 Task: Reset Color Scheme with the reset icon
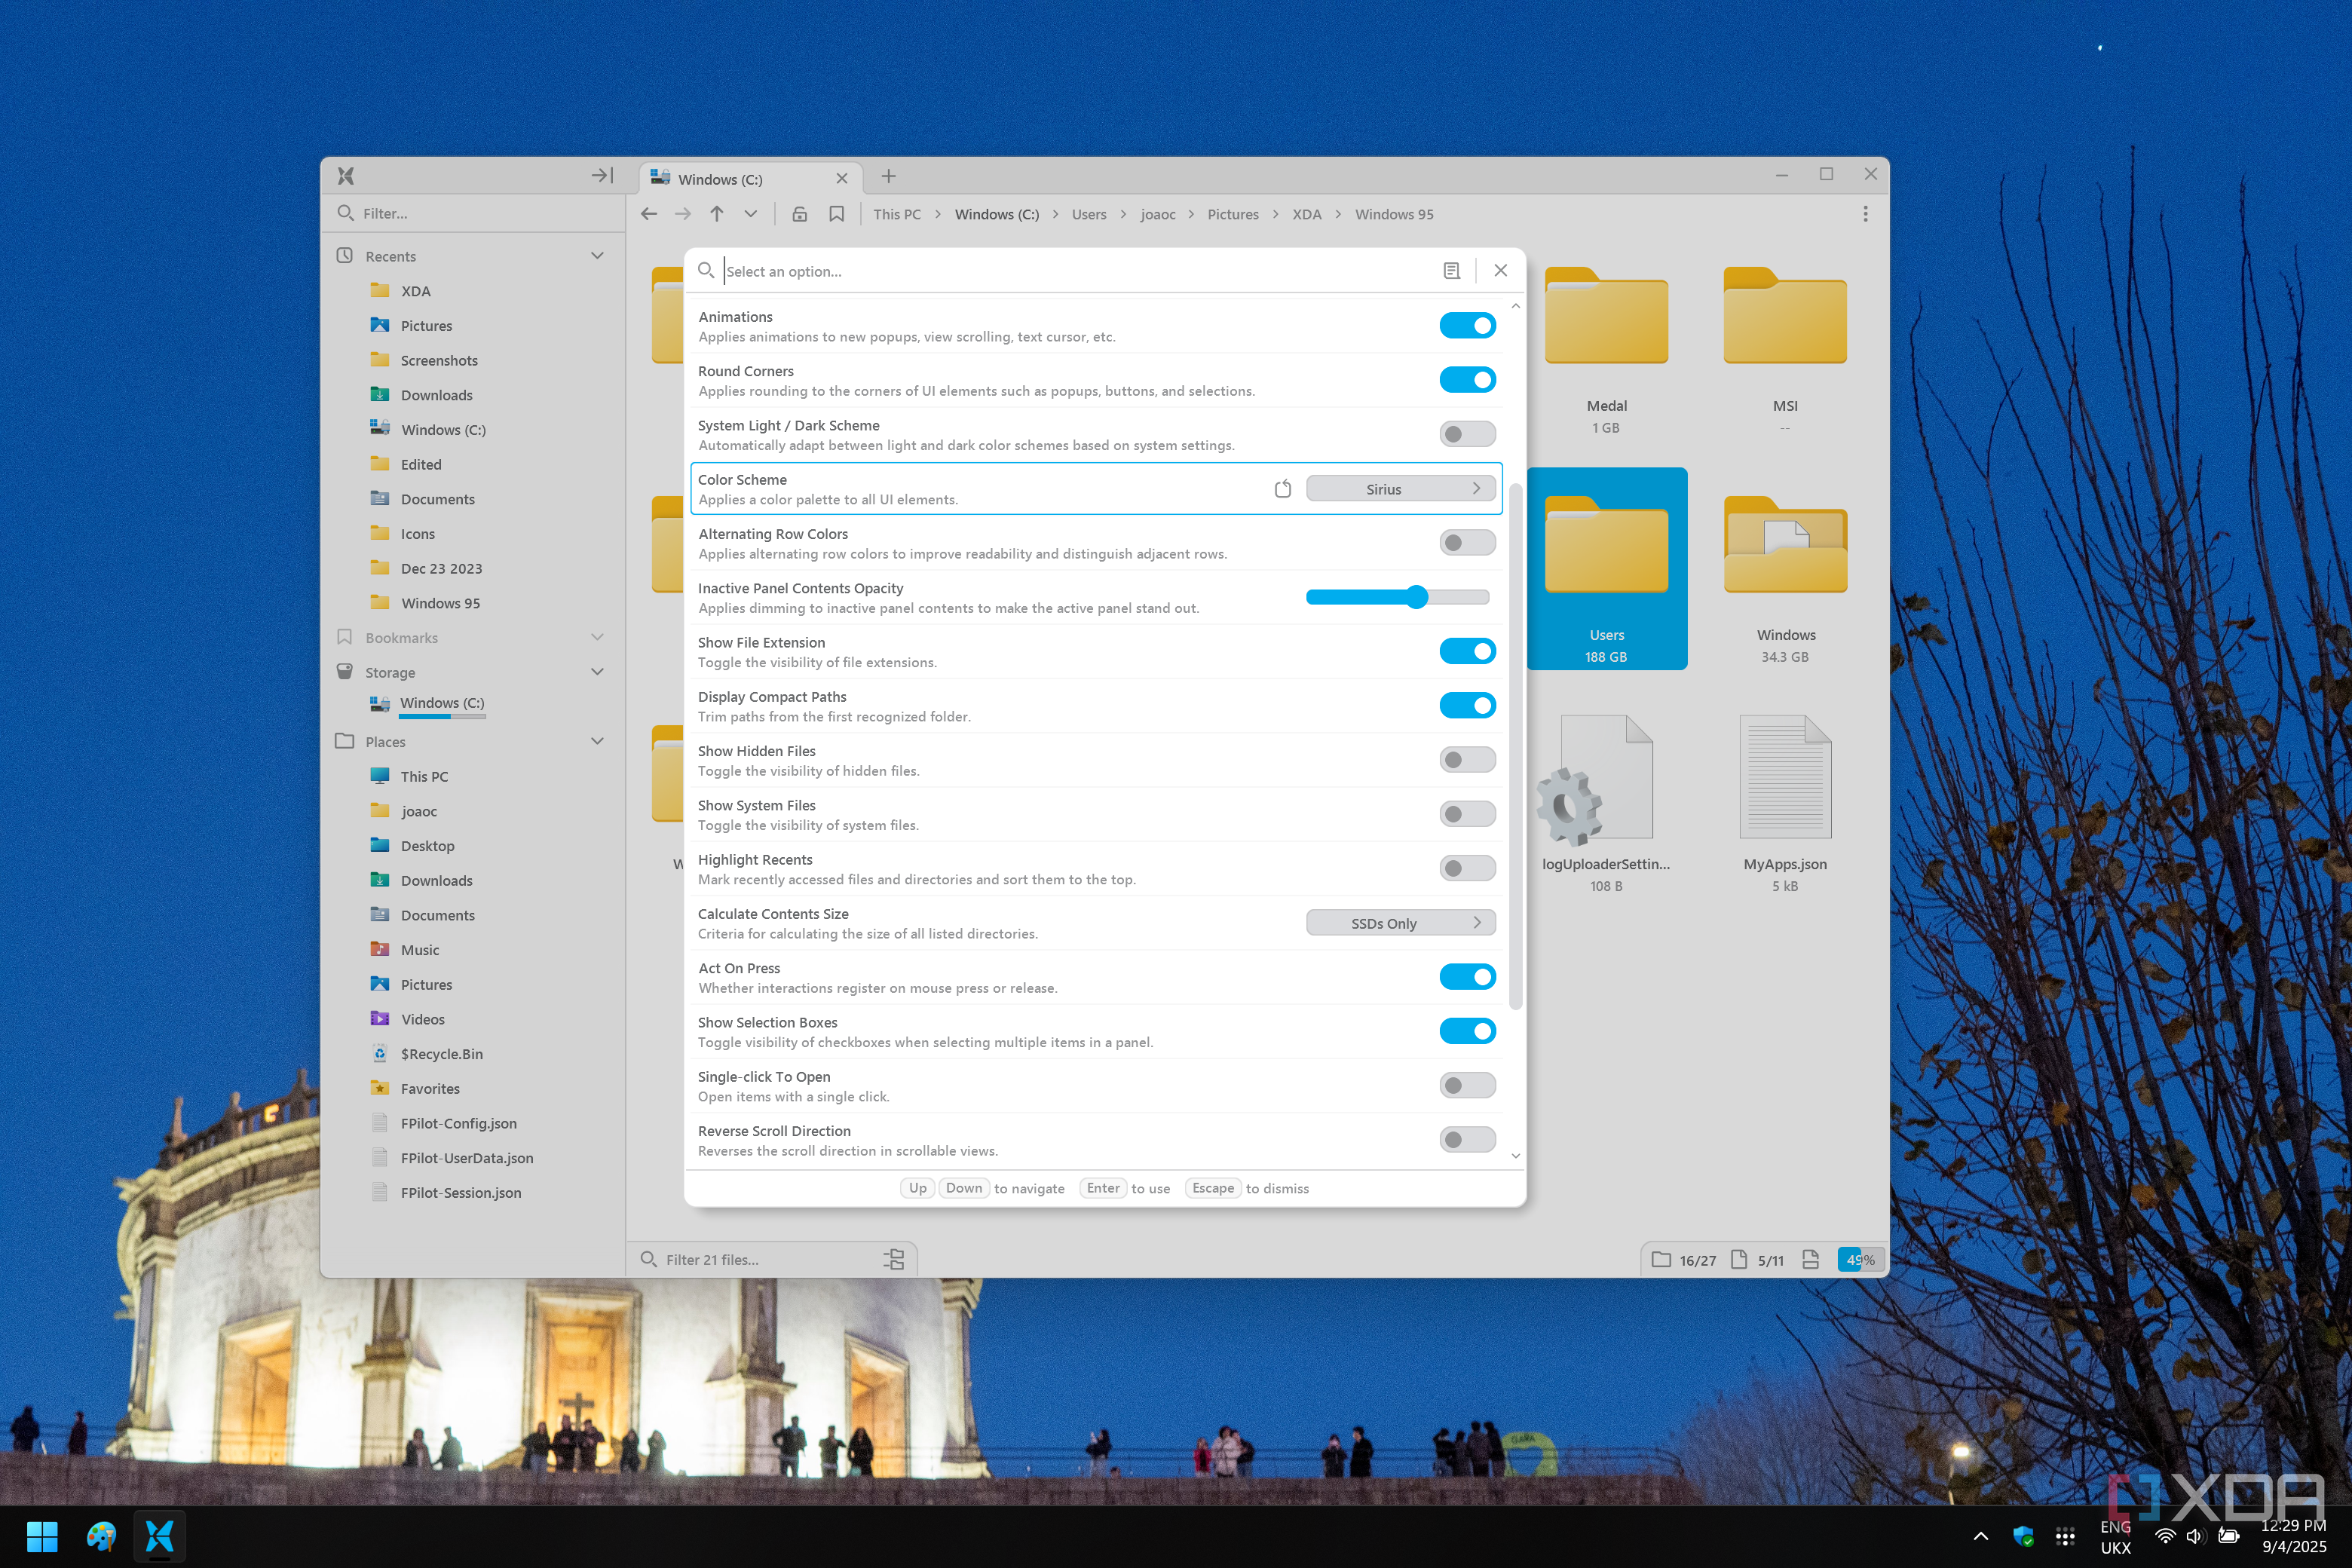[1283, 489]
